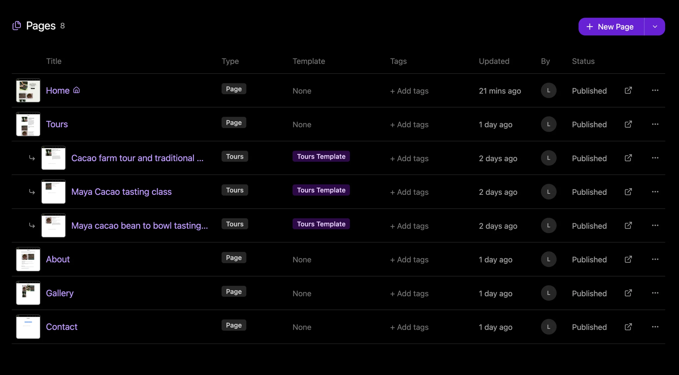The width and height of the screenshot is (679, 375).
Task: Open the Contact page link
Action: pyautogui.click(x=62, y=327)
